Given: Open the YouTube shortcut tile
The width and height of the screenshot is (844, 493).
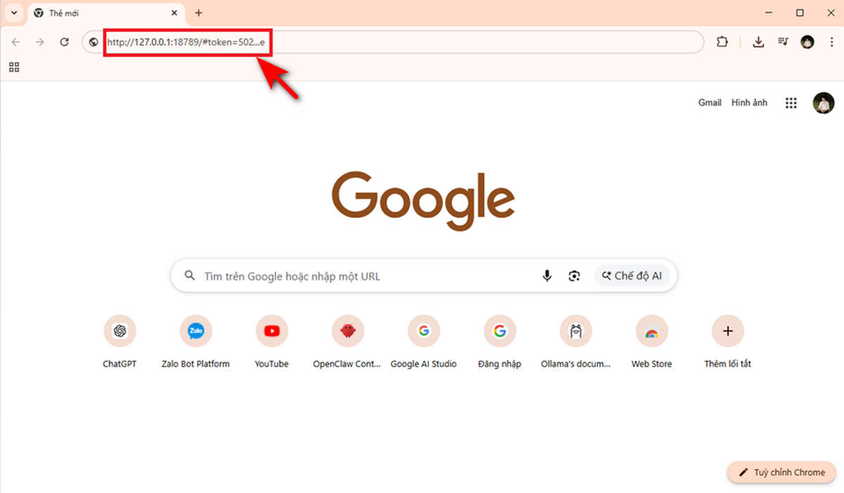Looking at the screenshot, I should point(271,331).
